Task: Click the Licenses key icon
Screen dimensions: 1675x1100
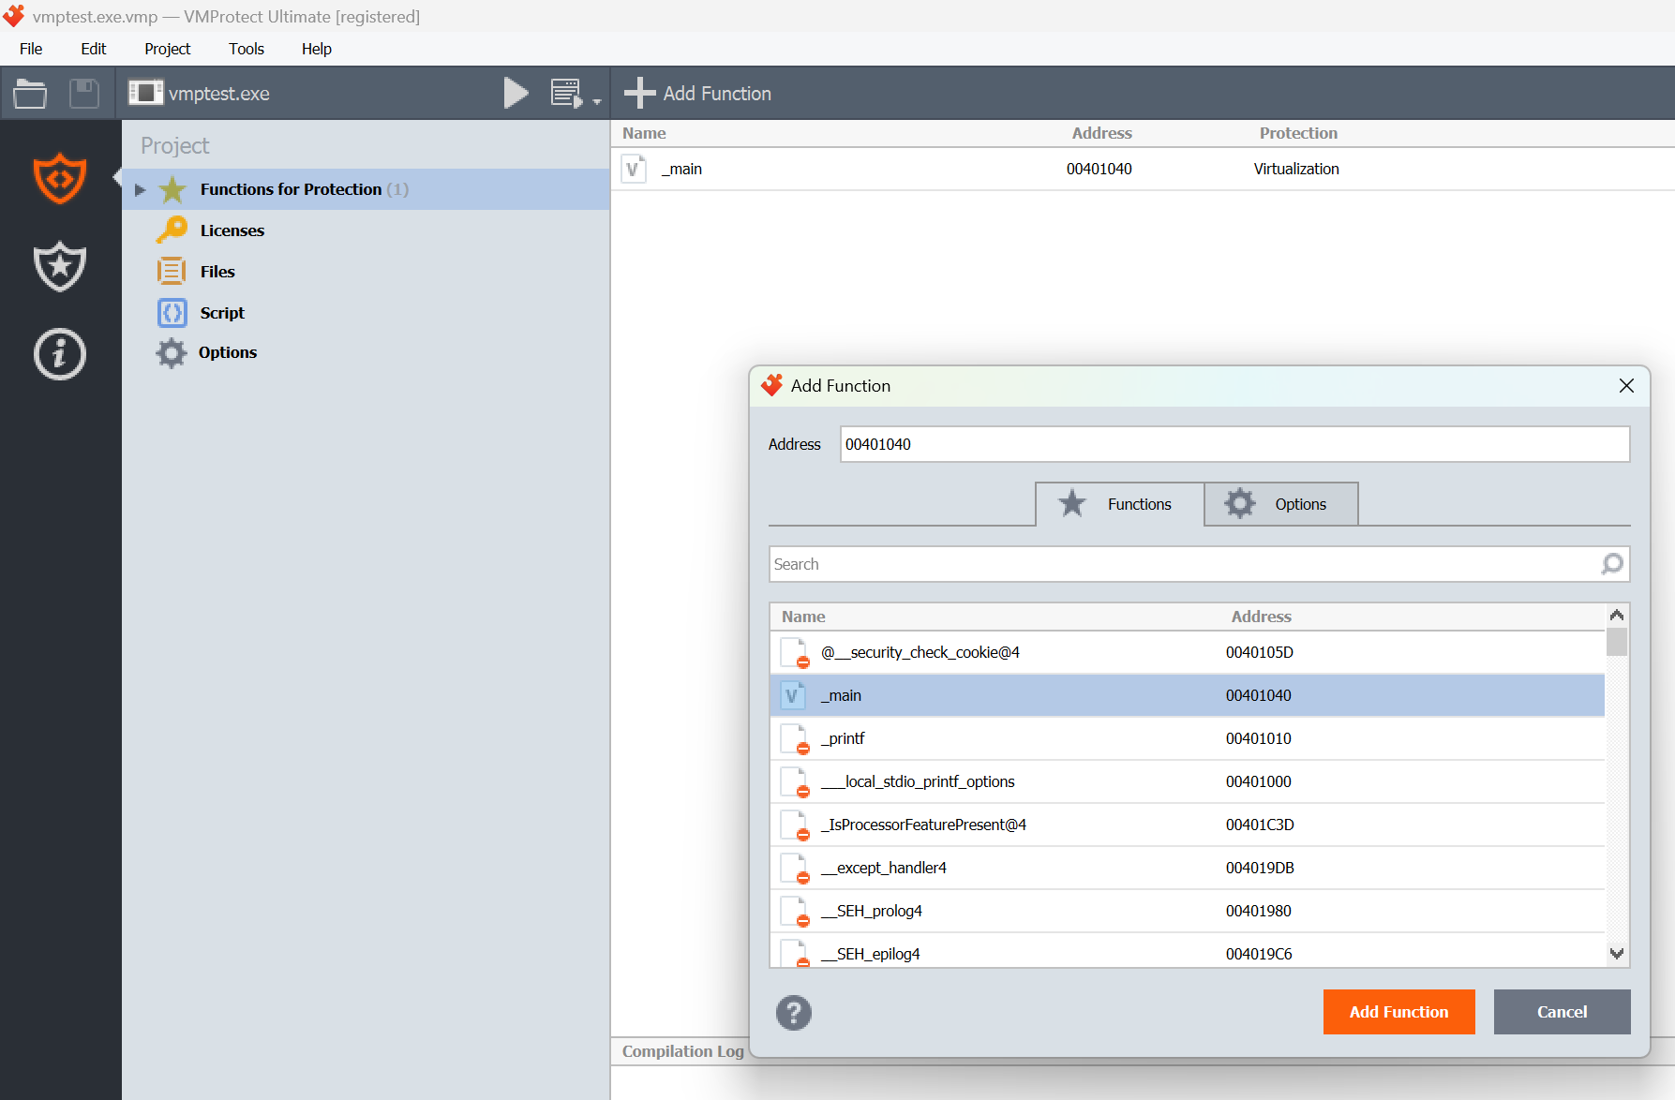Action: 172,230
